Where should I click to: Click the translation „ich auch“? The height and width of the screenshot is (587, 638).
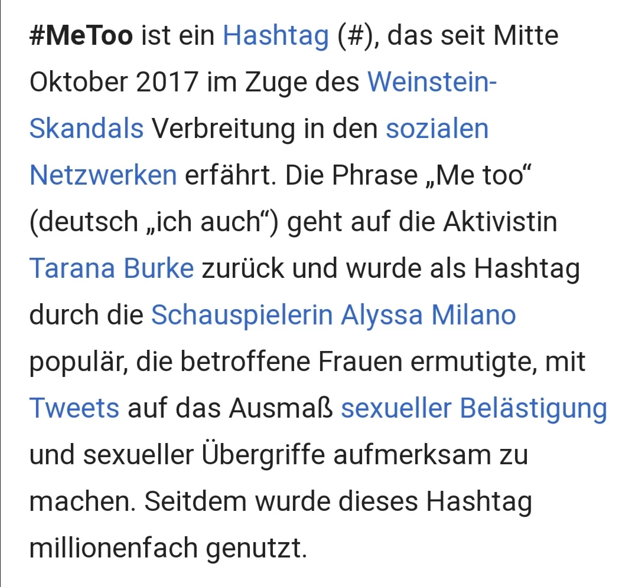(x=208, y=222)
